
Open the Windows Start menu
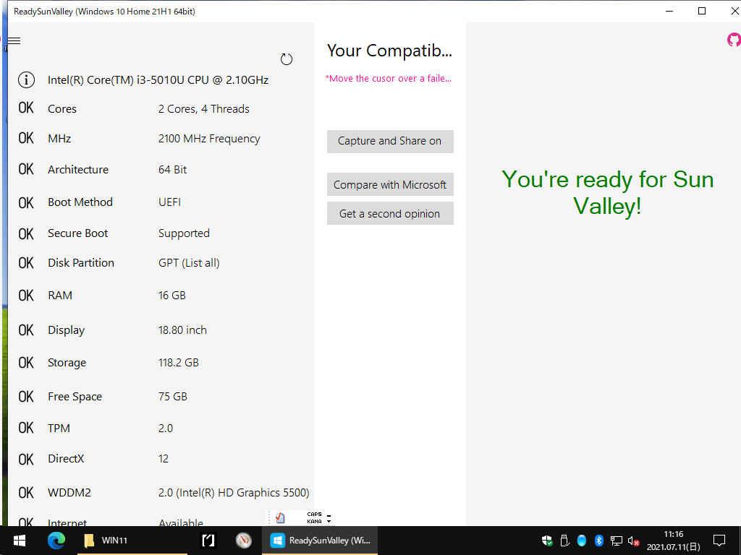point(20,541)
